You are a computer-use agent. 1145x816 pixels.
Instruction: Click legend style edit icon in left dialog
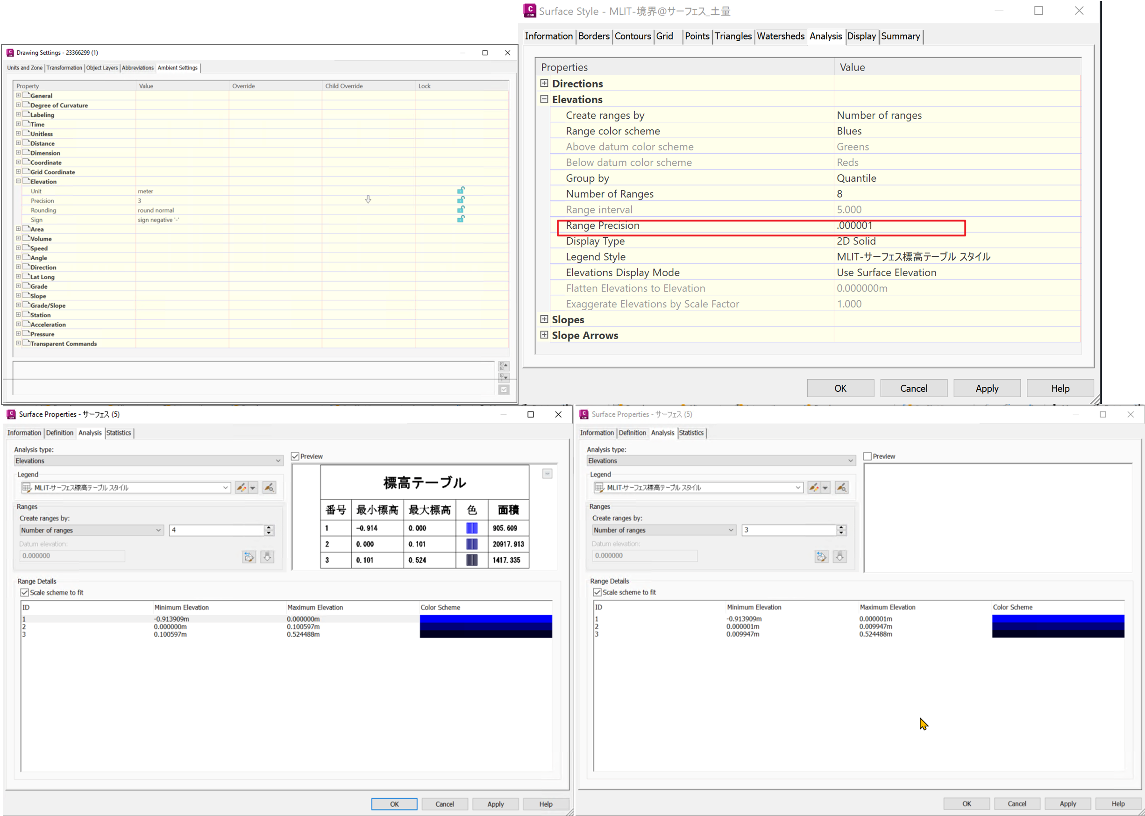pos(241,487)
